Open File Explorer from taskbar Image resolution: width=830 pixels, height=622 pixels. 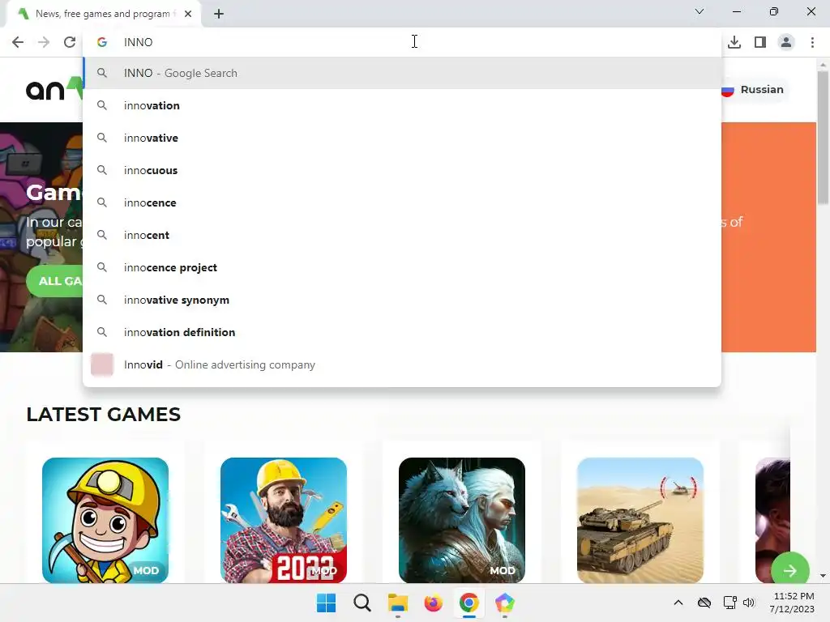pyautogui.click(x=397, y=603)
